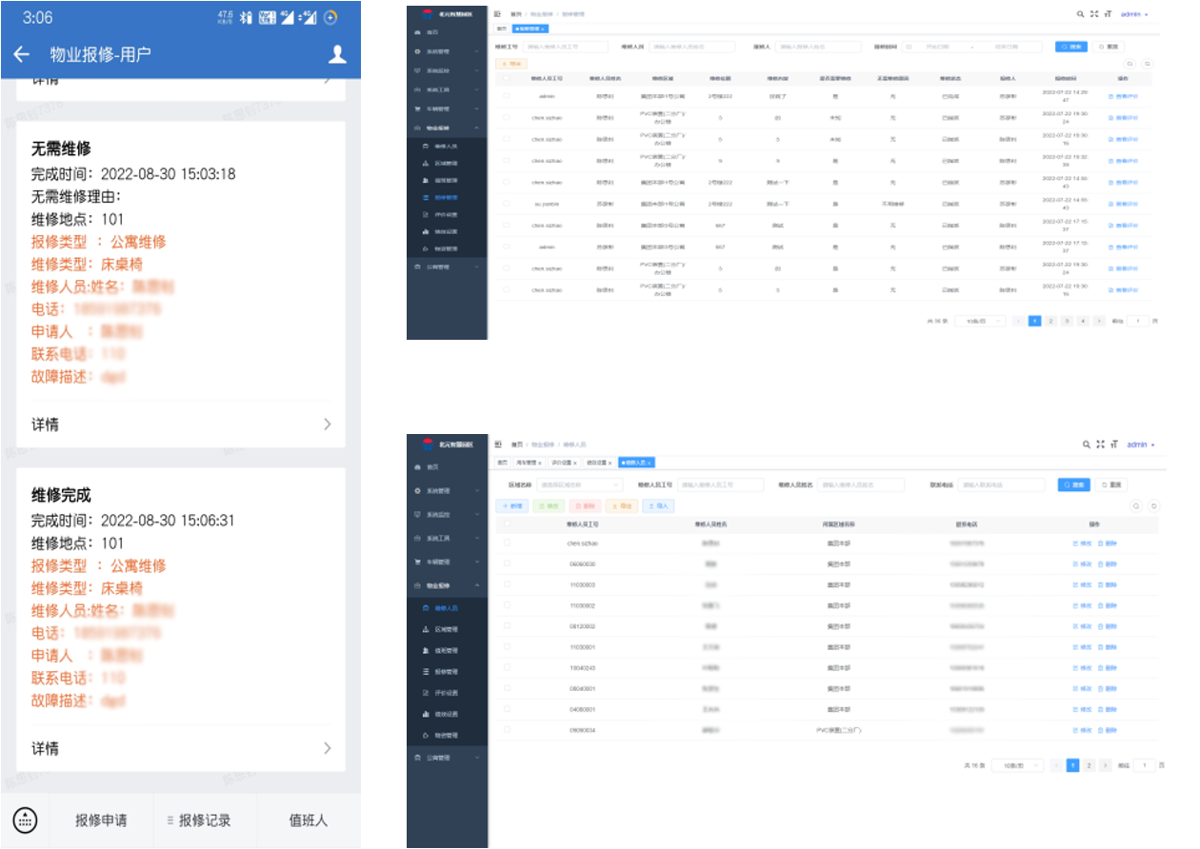Select 物资管理 in the 维修人员 page sidebar
1200x849 pixels.
pyautogui.click(x=446, y=735)
